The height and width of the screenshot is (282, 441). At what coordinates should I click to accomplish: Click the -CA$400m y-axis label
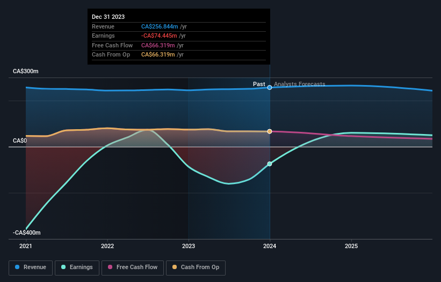[27, 232]
